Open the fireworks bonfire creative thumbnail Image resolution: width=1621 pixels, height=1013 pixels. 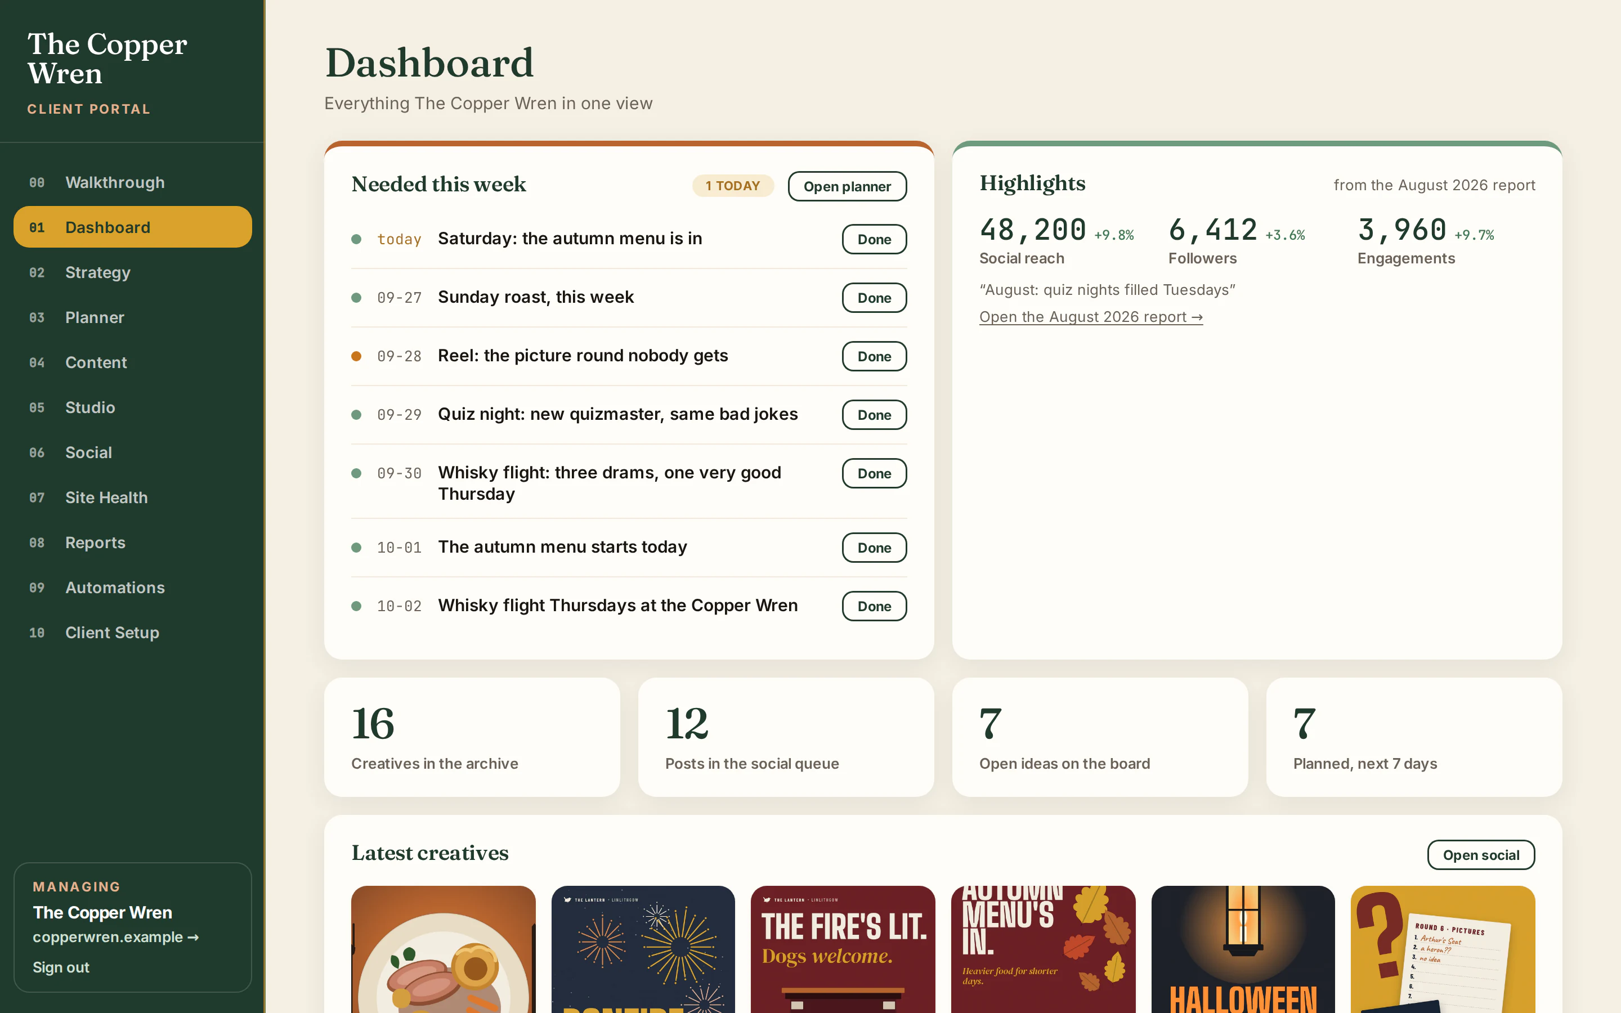pos(643,949)
